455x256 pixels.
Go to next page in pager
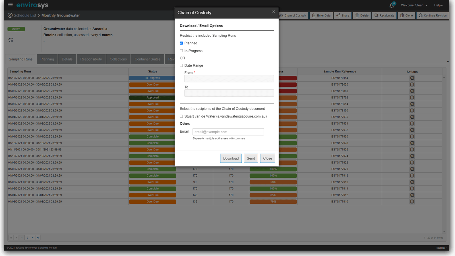(x=32, y=238)
